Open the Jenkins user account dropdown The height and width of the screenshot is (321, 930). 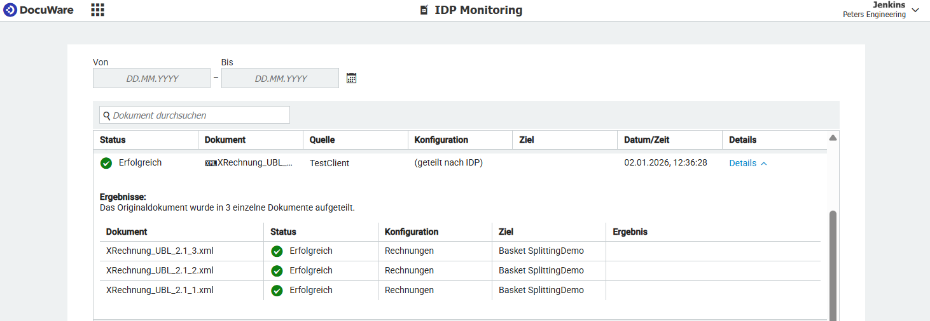[915, 10]
